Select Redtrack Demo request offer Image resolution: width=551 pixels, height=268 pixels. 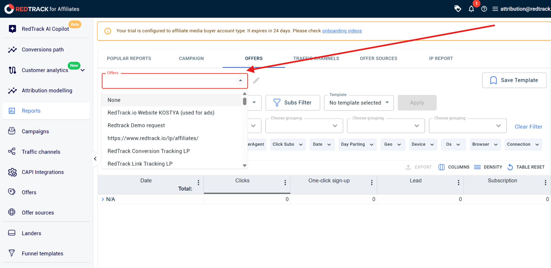tap(172, 126)
